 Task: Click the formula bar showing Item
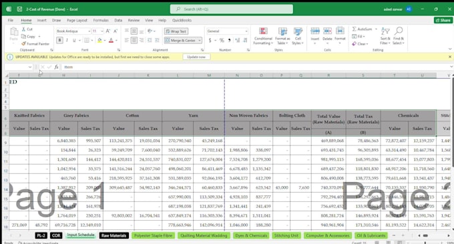(x=255, y=67)
